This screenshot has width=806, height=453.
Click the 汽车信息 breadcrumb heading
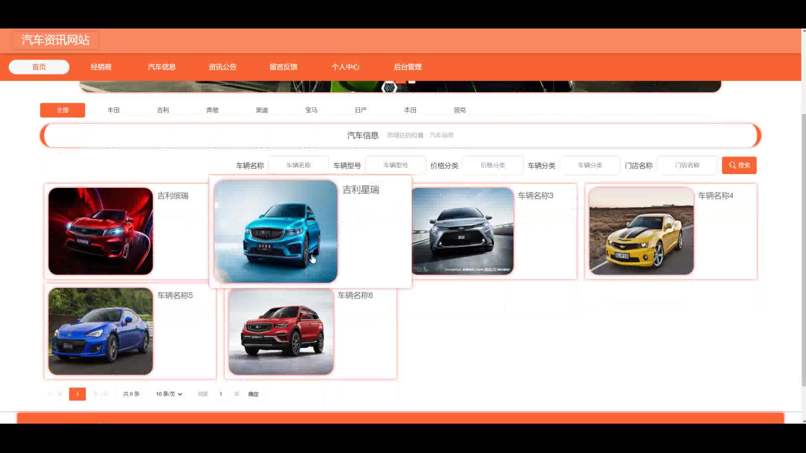pyautogui.click(x=363, y=135)
